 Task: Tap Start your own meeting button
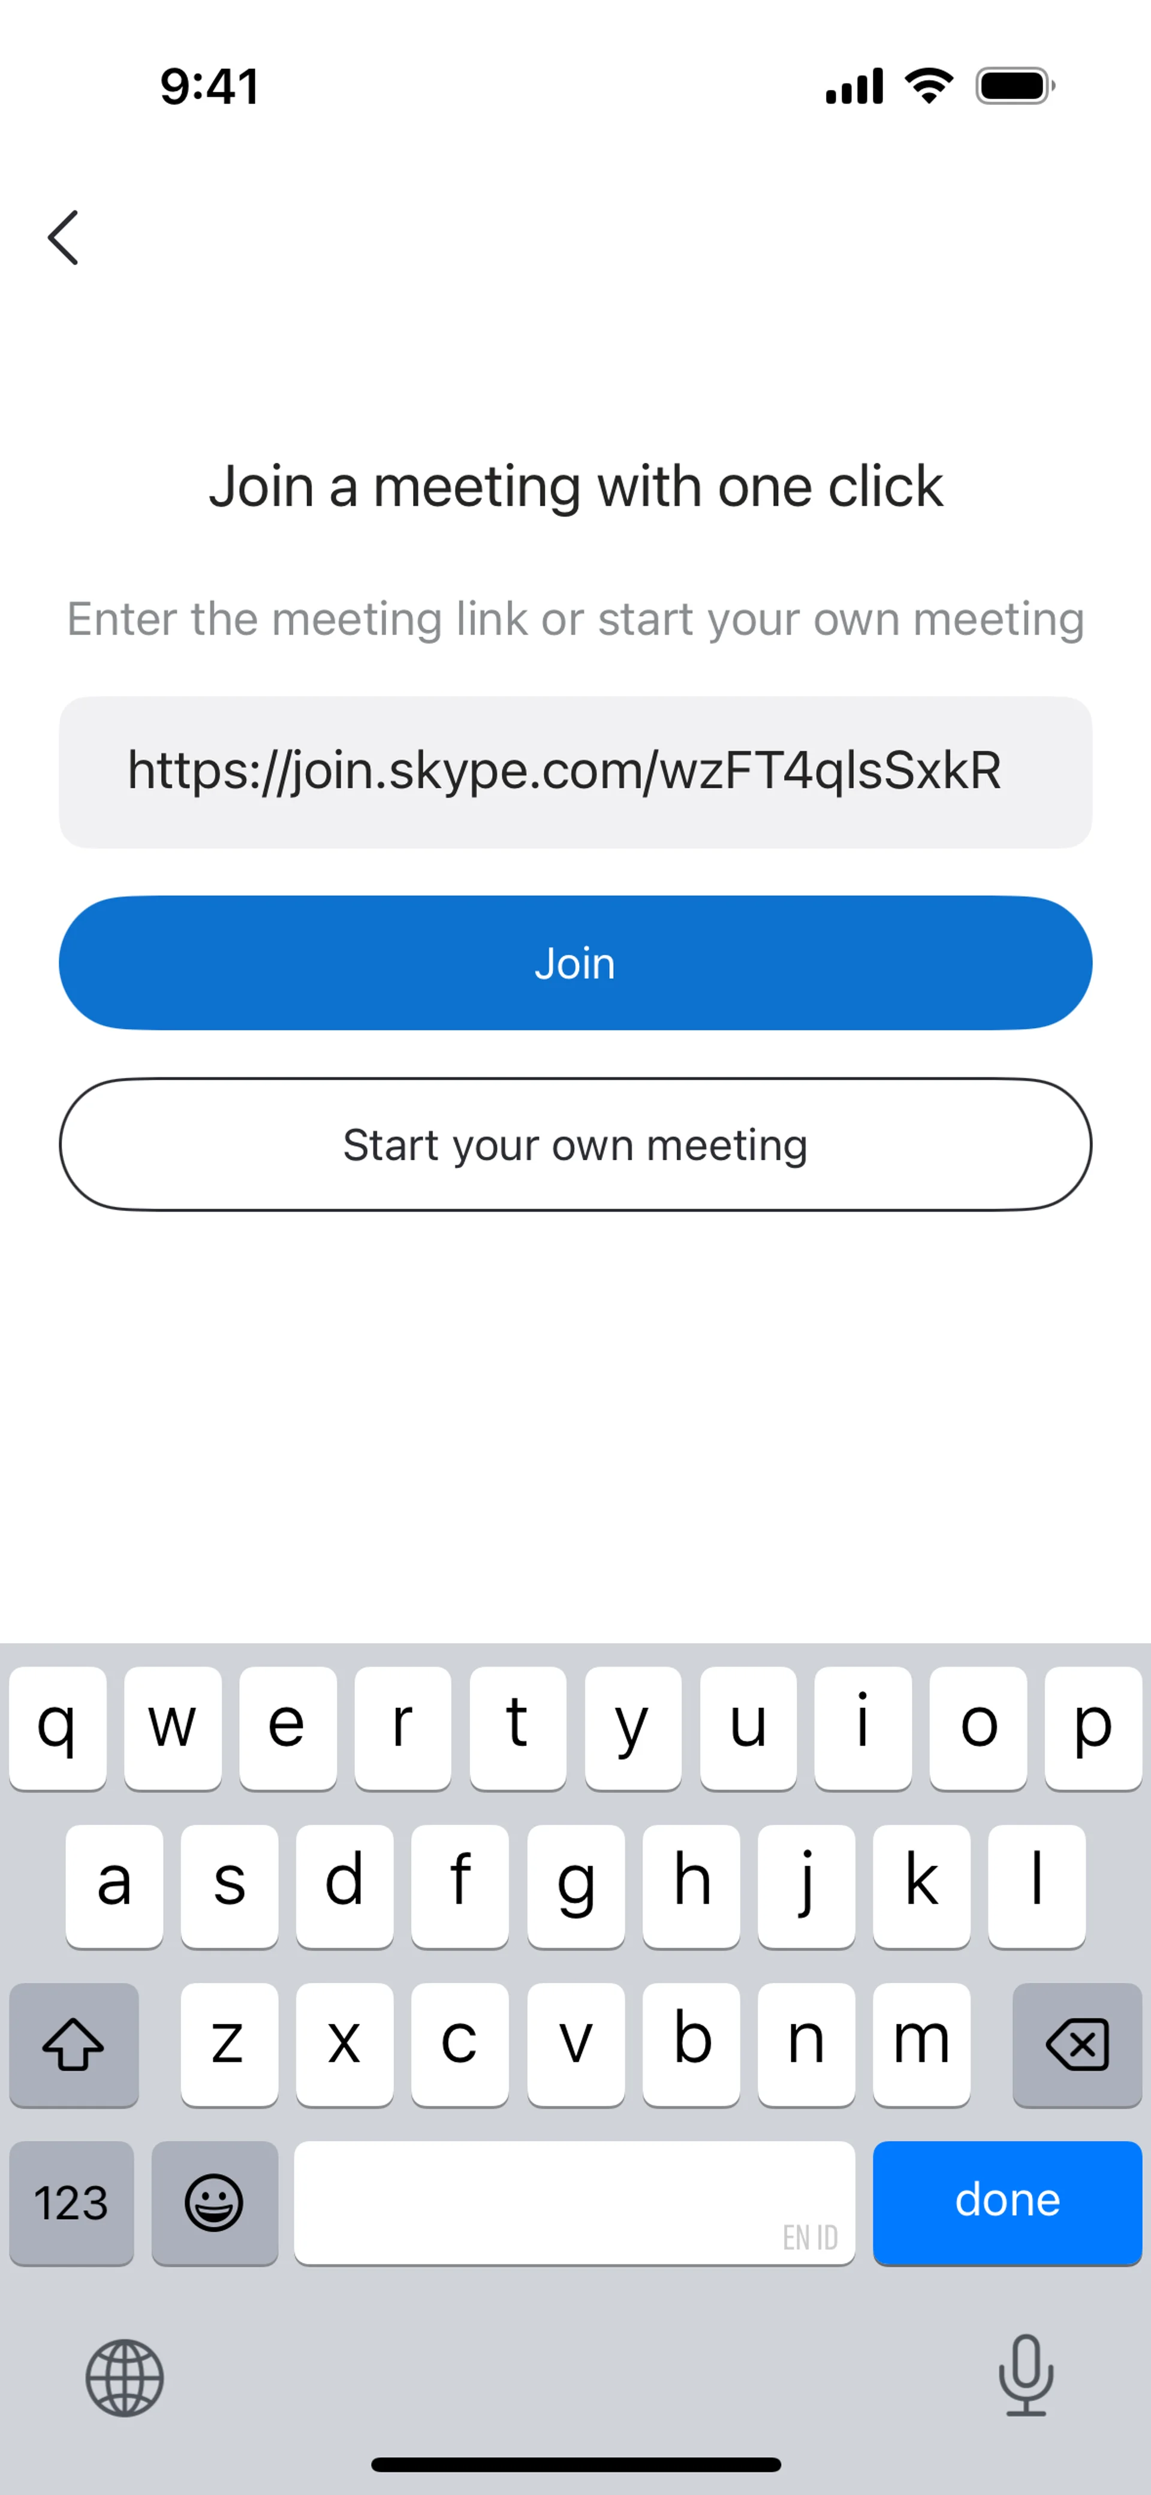click(x=575, y=1145)
